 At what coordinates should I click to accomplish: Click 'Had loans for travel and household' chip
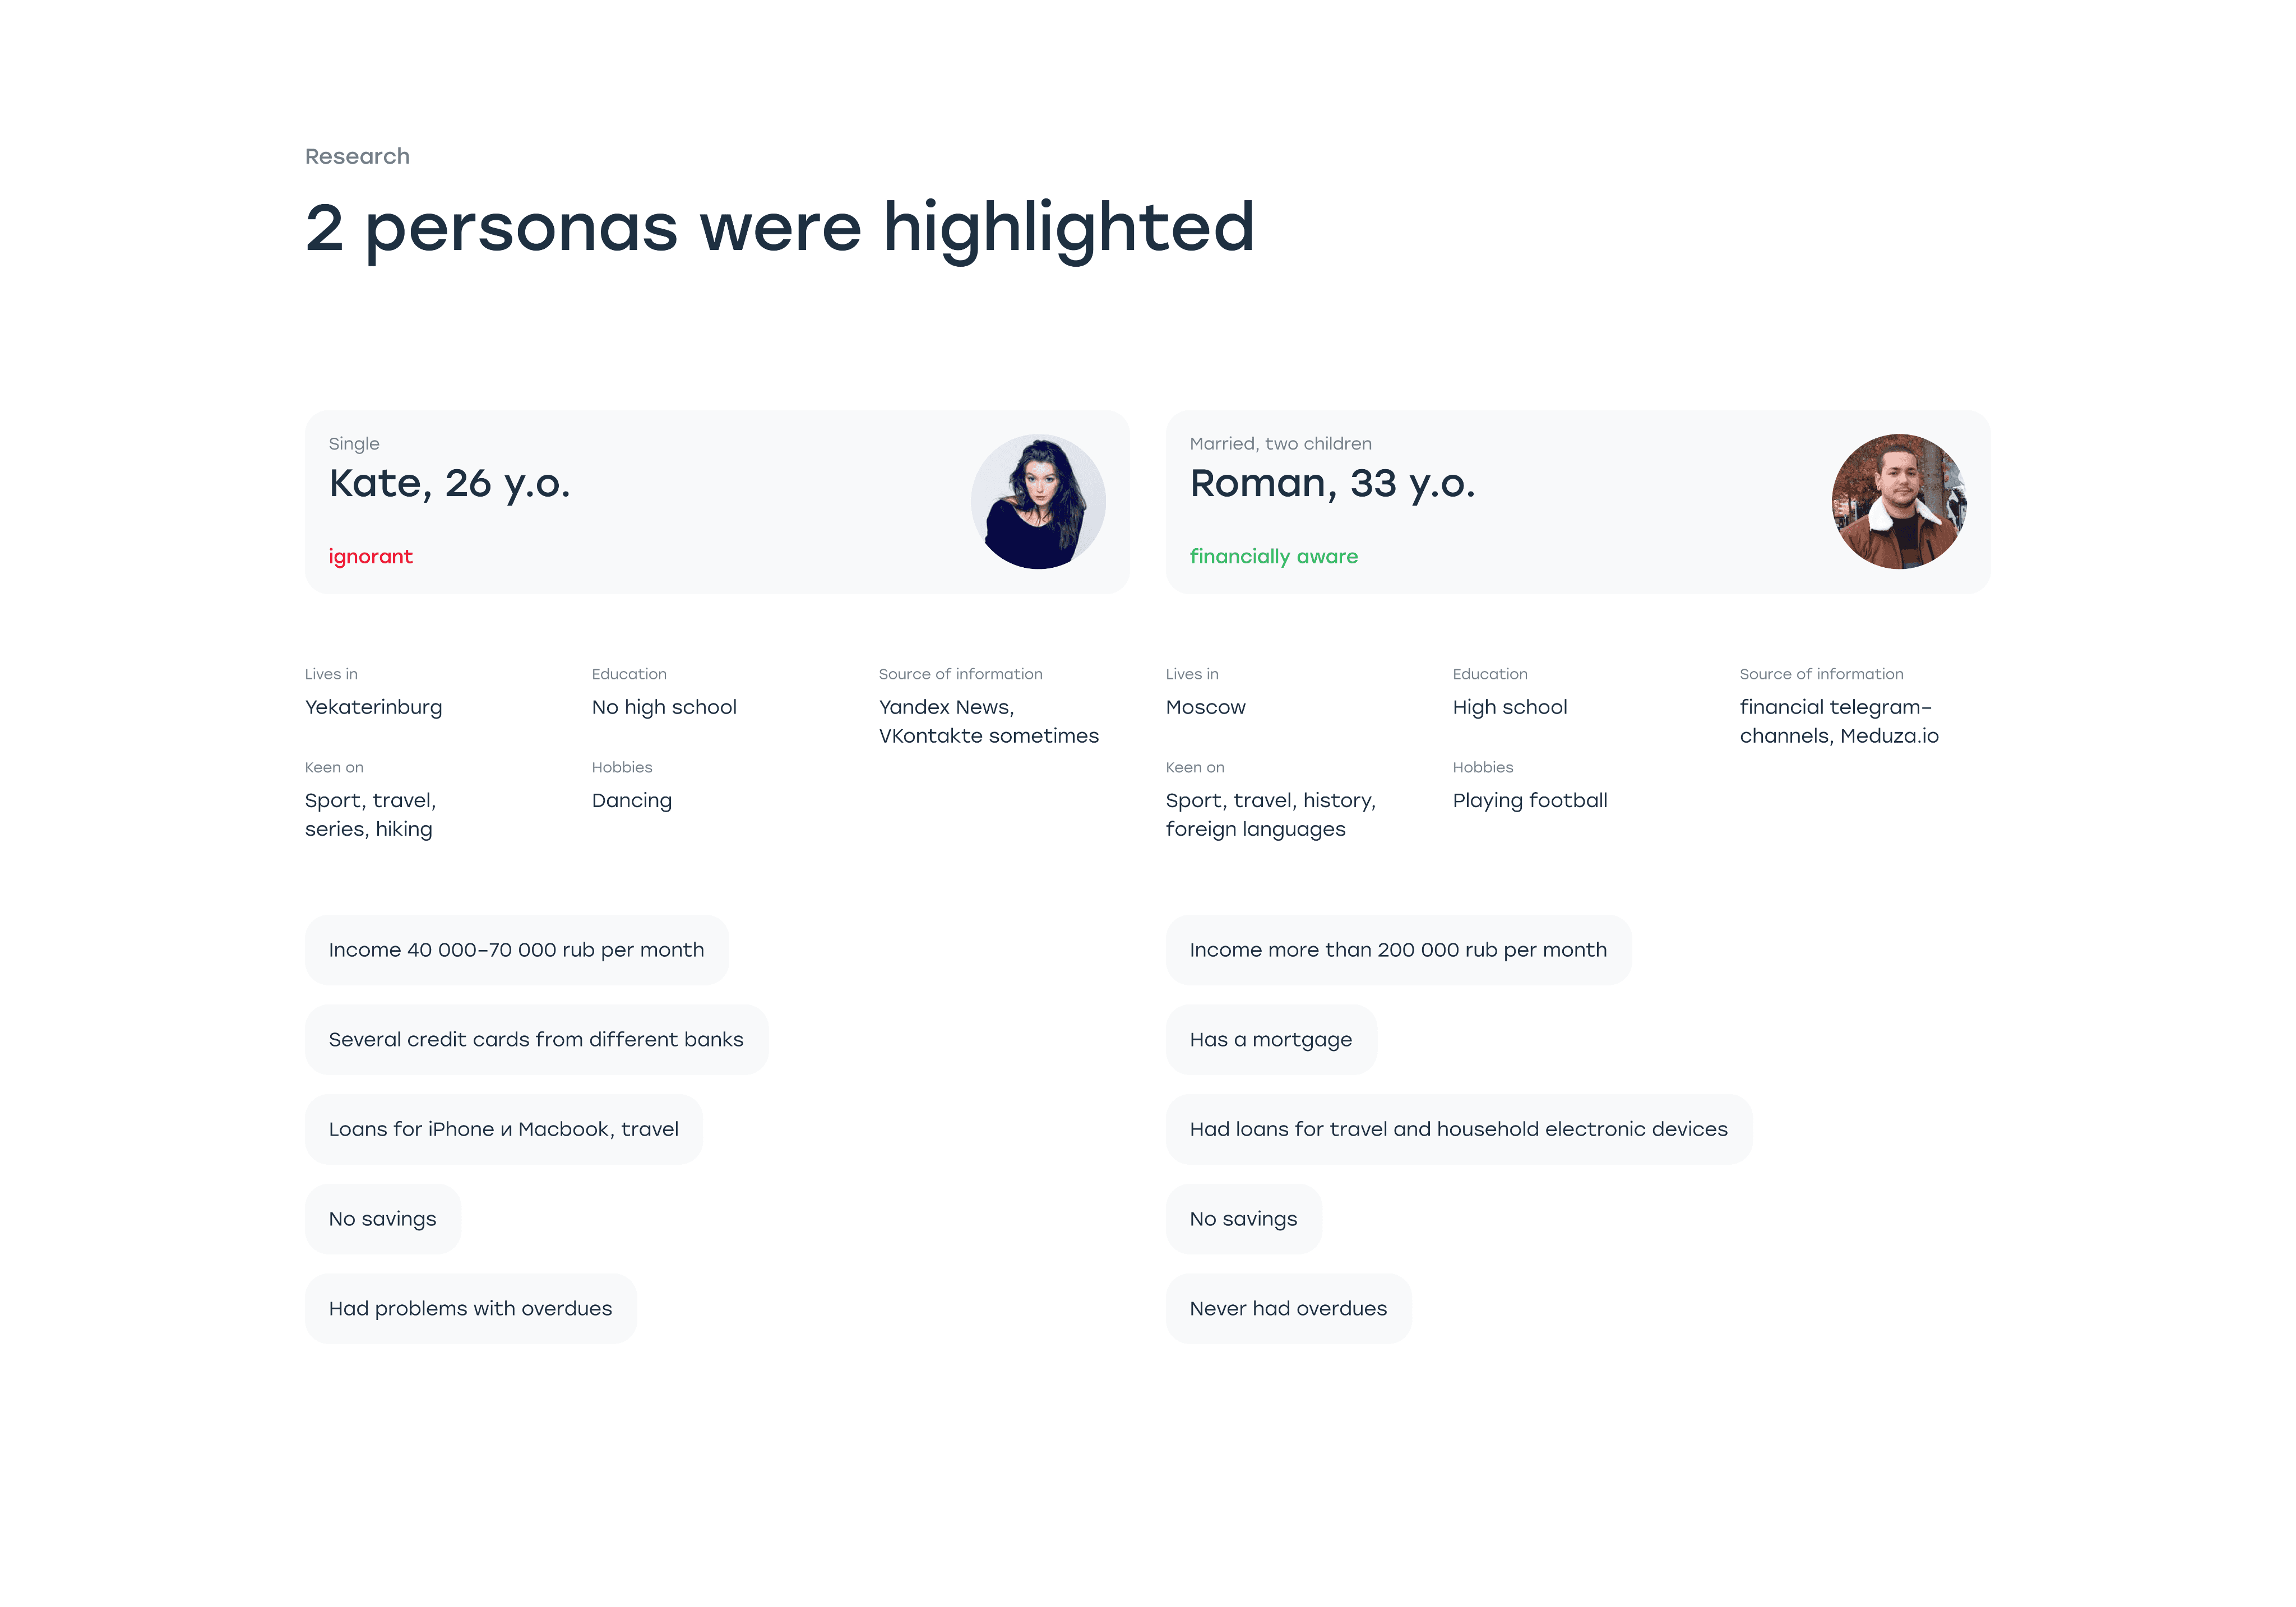pyautogui.click(x=1458, y=1129)
